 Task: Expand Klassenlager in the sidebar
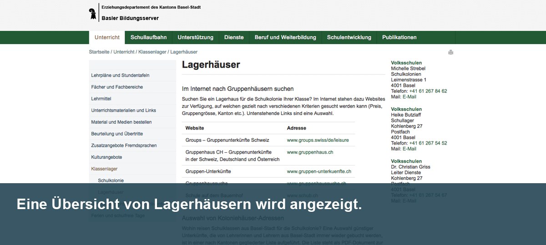pyautogui.click(x=104, y=169)
